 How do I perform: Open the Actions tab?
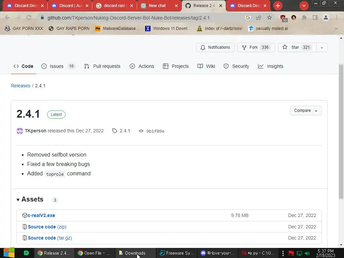142,66
